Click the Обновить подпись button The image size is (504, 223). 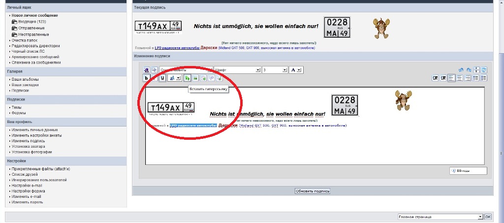313,191
